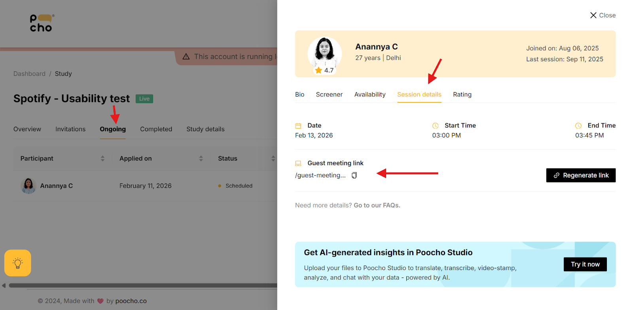Sort by the Applied on column
This screenshot has height=310, width=633.
pyautogui.click(x=201, y=159)
